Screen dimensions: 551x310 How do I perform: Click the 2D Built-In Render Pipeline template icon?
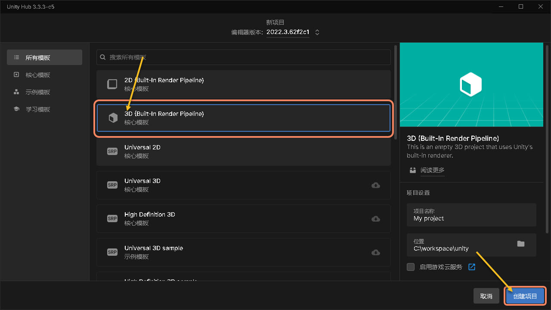tap(112, 84)
